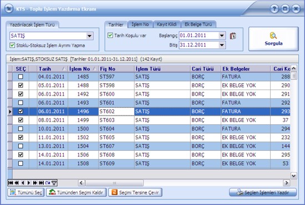
Task: Jump to last record in navigator
Action: pos(42,183)
